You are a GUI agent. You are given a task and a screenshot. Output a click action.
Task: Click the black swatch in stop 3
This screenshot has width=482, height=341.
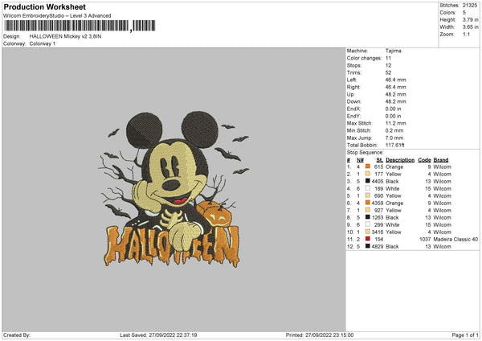367,181
